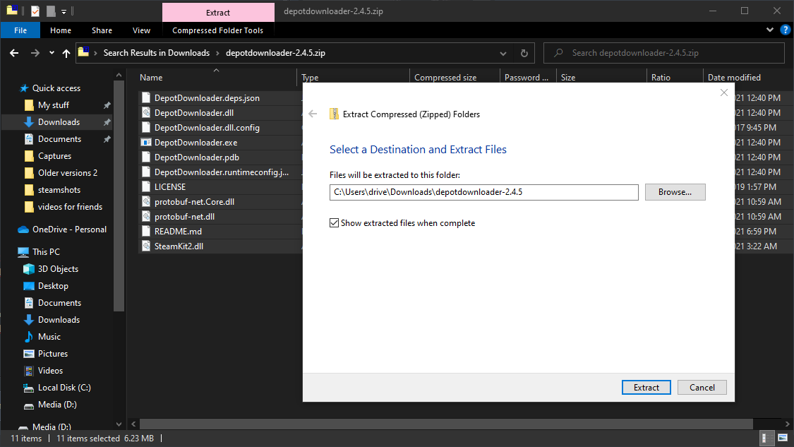Image resolution: width=794 pixels, height=447 pixels.
Task: Collapse the ribbon with the chevron
Action: click(770, 30)
